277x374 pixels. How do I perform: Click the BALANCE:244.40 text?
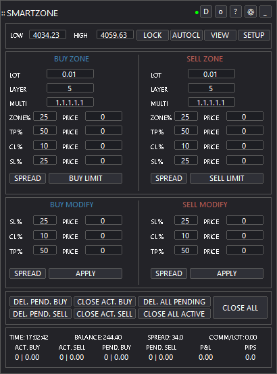tap(98, 337)
